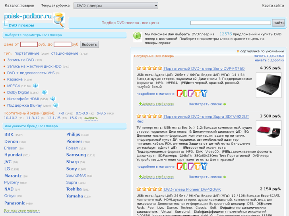Focus the minimum price 'от' field
Image resolution: width=289 pixels, height=216 pixels.
(x=29, y=44)
